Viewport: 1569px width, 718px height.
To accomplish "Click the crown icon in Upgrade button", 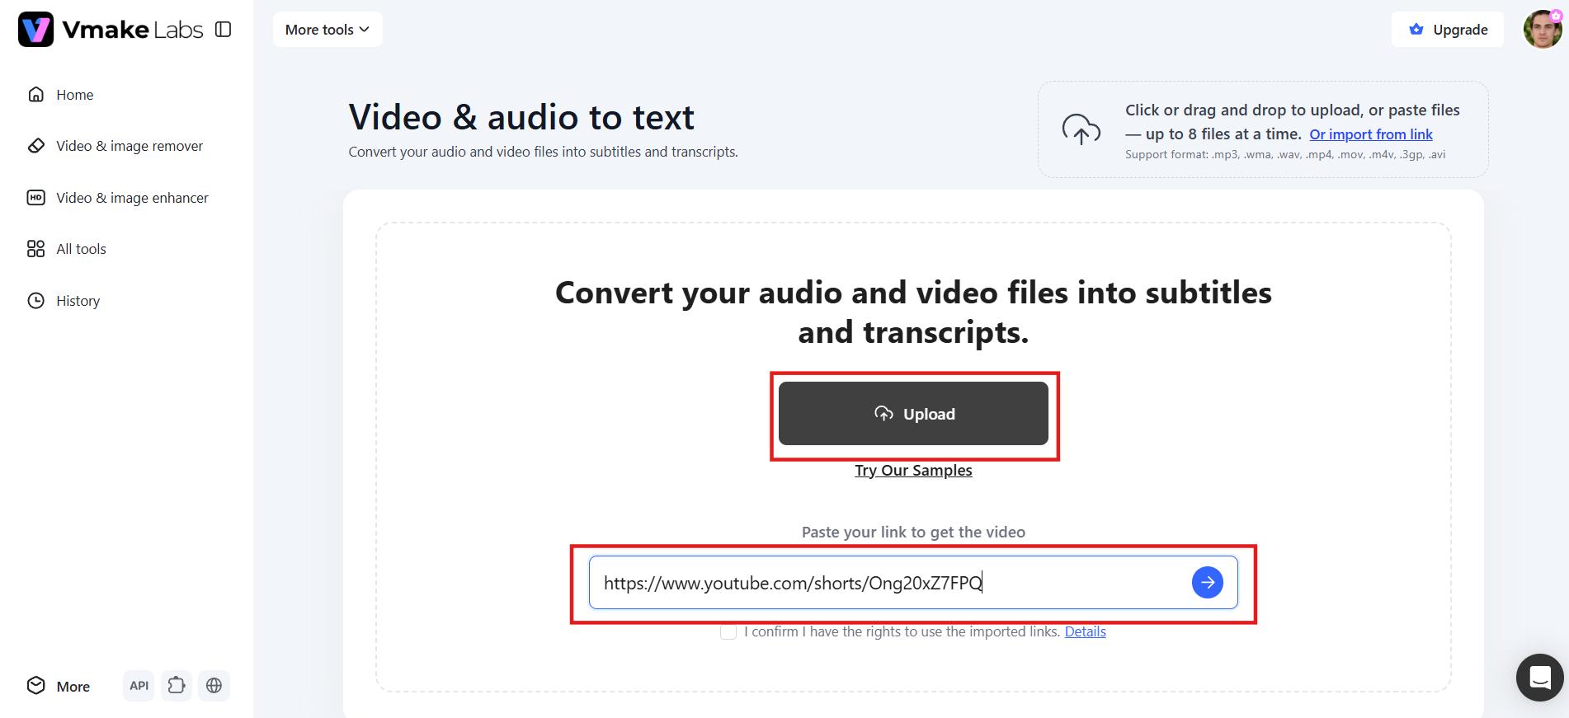I will 1416,30.
